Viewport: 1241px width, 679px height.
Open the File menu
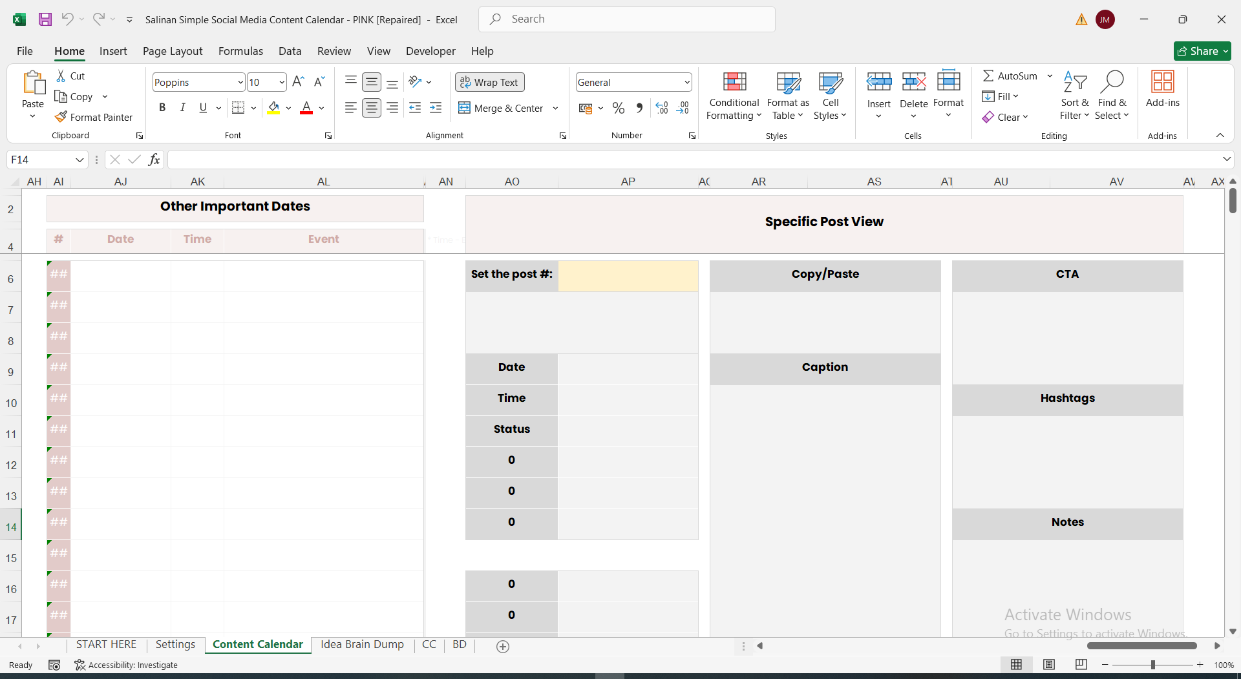25,51
